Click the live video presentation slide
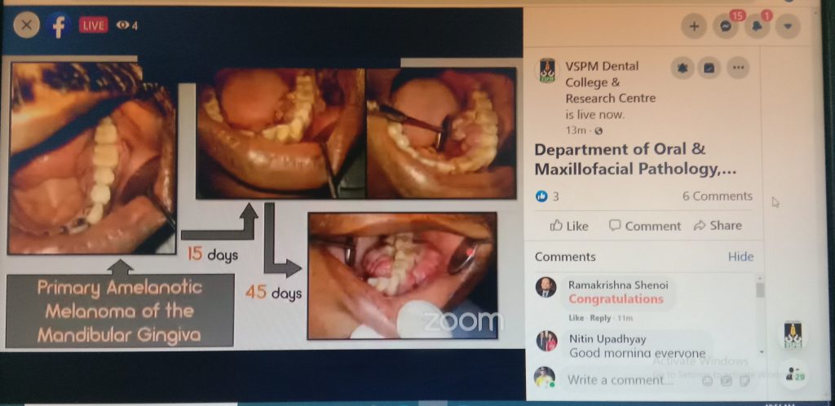Screen dimensions: 835x406 click(x=262, y=204)
